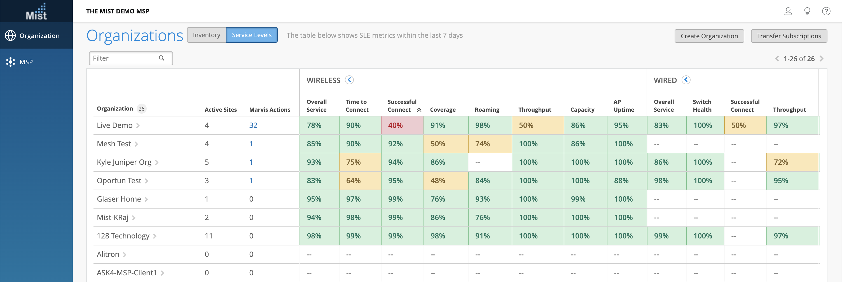The image size is (842, 282).
Task: Select the Service Levels tab
Action: click(x=251, y=35)
